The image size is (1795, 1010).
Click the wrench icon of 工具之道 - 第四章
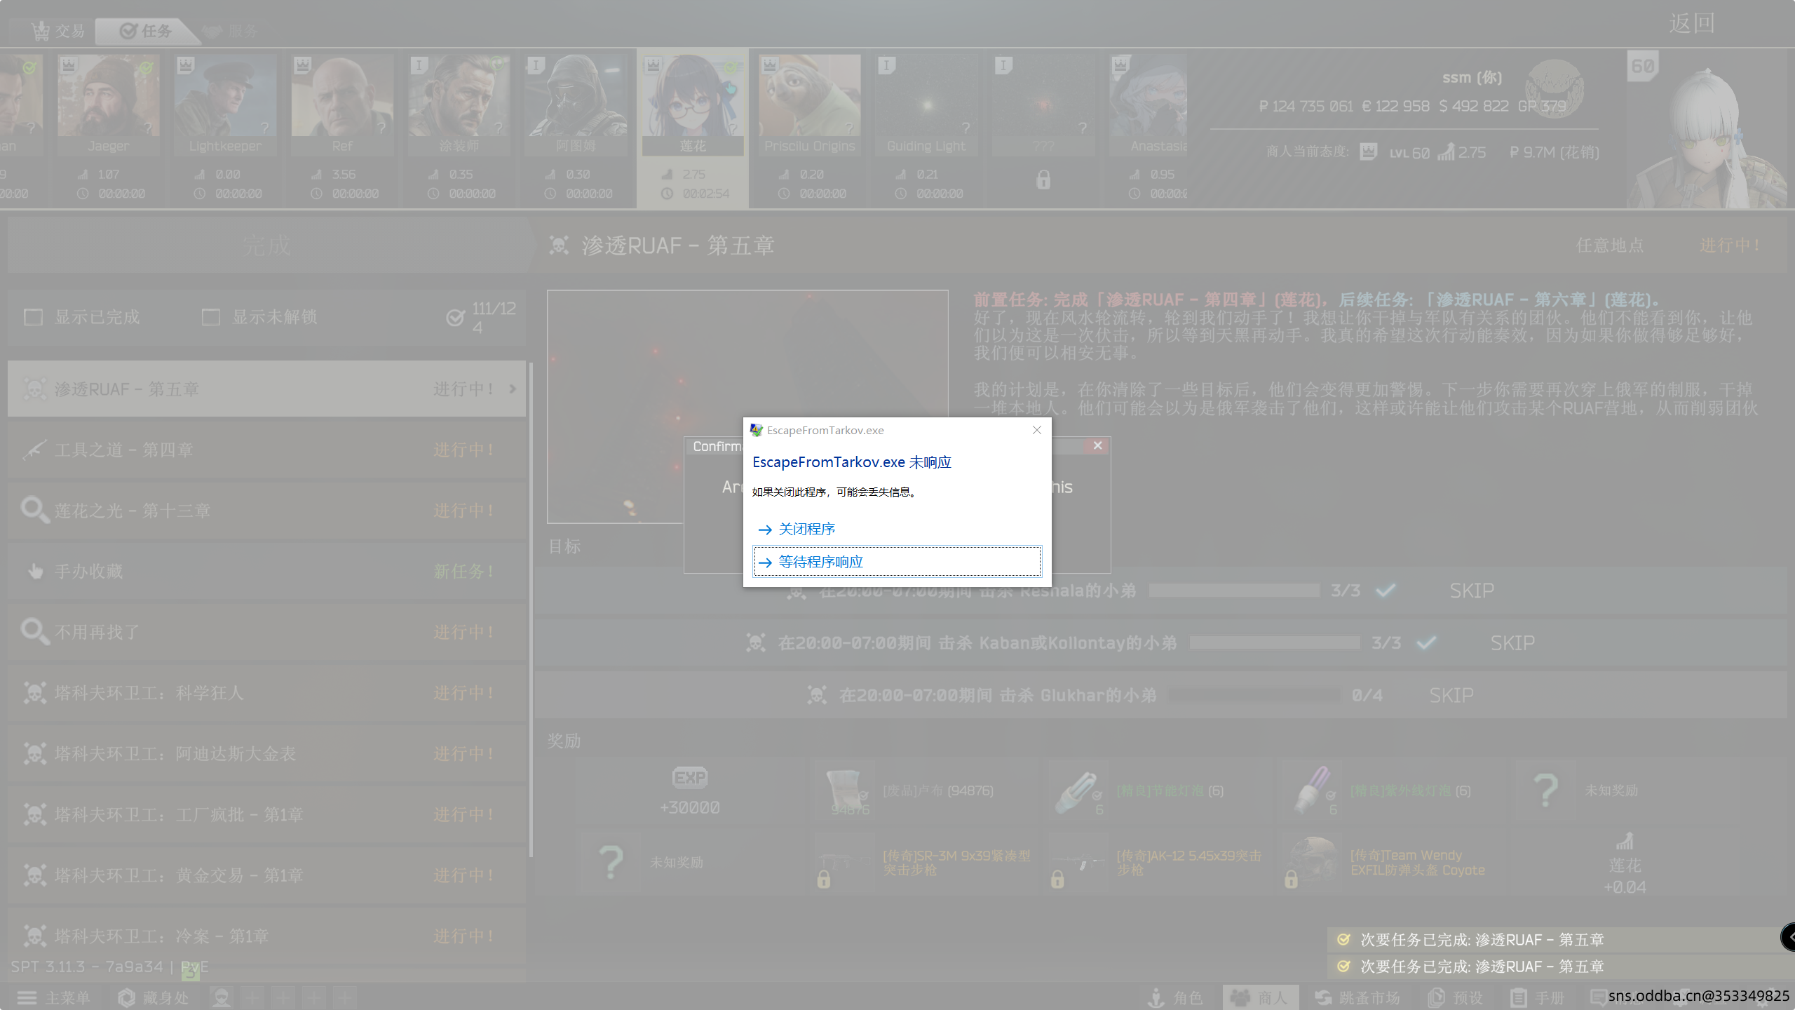[x=34, y=450]
